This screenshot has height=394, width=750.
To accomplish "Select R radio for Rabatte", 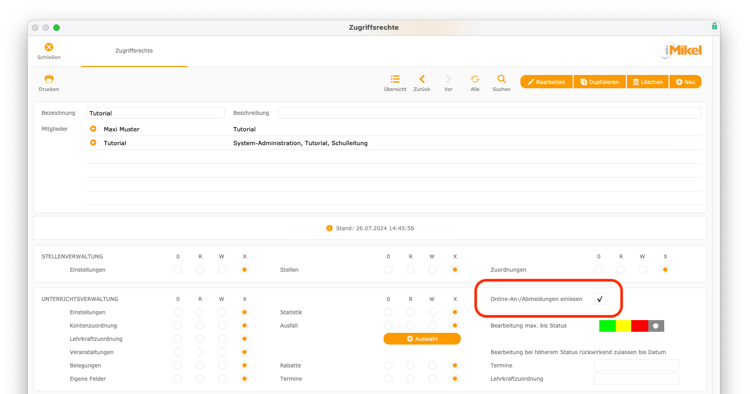I will click(410, 365).
